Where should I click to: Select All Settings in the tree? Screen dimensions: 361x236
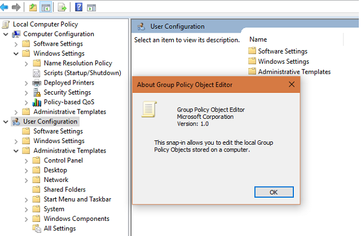click(x=59, y=229)
